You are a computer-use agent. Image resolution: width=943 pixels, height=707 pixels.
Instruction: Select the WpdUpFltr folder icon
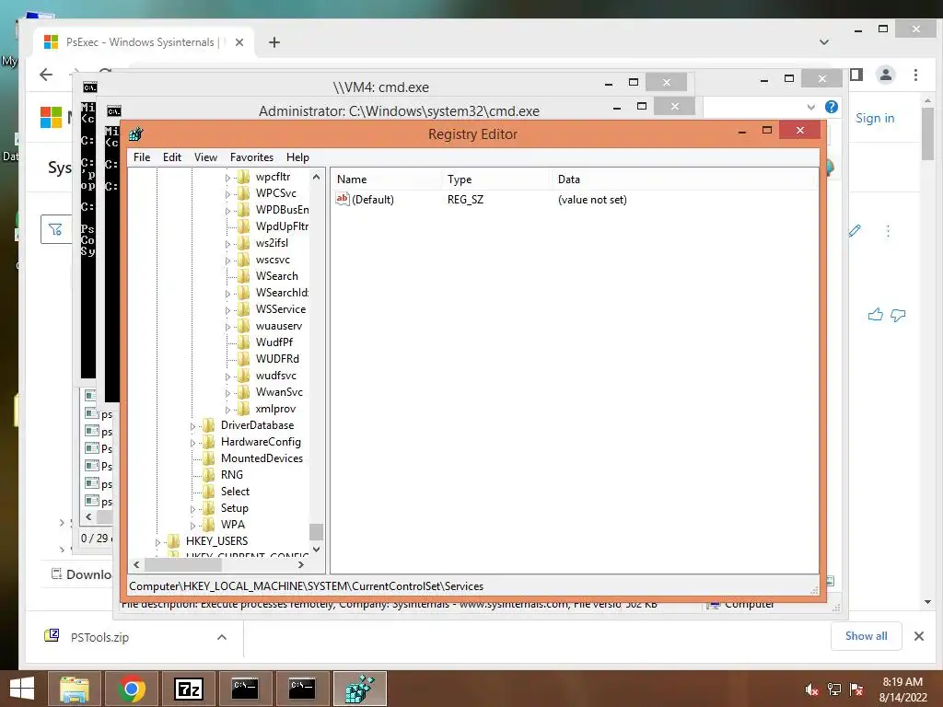click(x=243, y=226)
